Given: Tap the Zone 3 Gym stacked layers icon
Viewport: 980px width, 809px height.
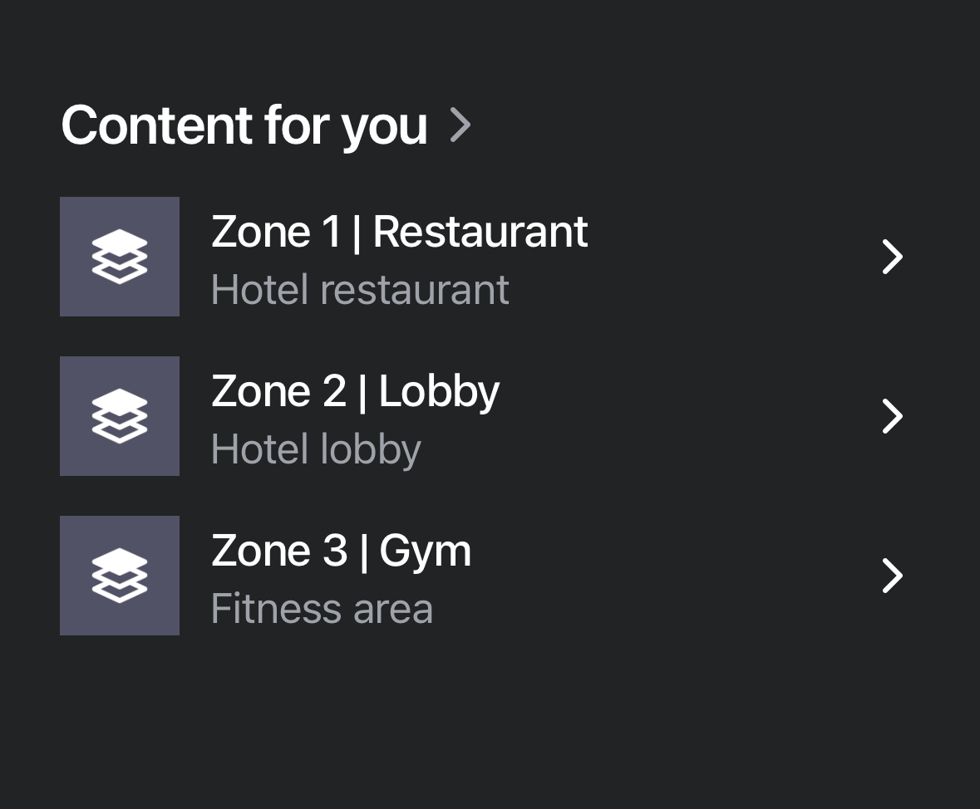Looking at the screenshot, I should click(120, 576).
